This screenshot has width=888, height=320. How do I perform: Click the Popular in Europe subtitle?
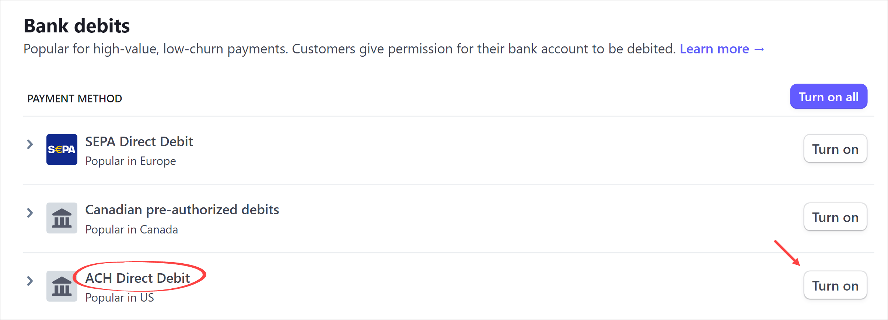(x=130, y=161)
